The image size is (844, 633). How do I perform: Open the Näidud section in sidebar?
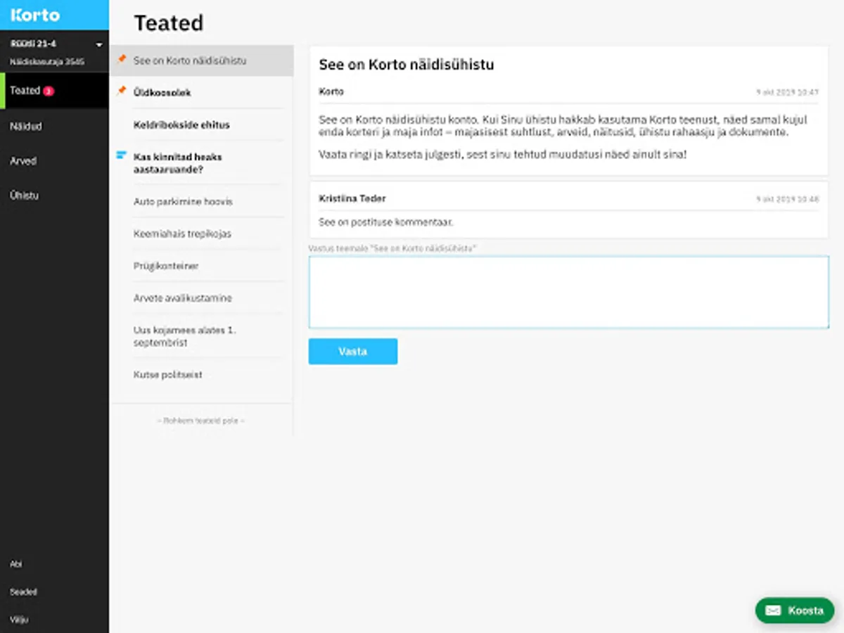point(26,127)
